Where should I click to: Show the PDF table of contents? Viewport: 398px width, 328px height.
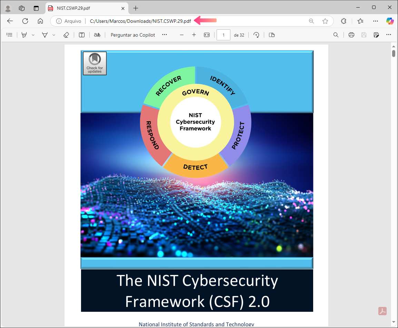click(9, 35)
